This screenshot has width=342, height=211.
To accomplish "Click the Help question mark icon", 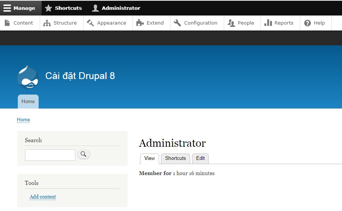I will point(307,23).
